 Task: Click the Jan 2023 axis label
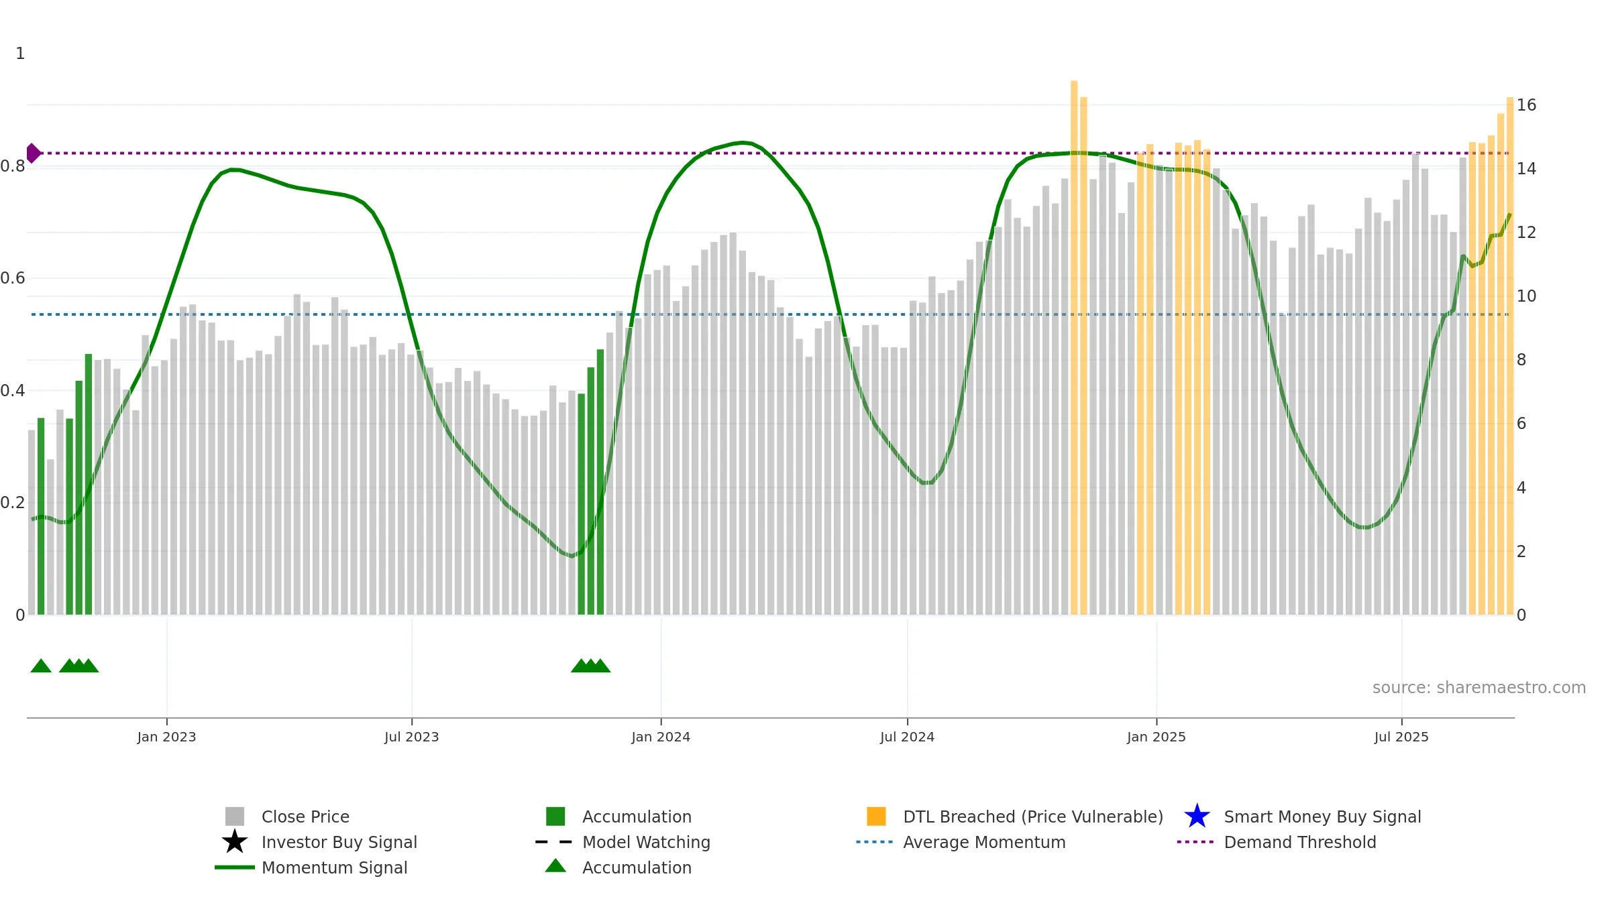click(x=166, y=737)
